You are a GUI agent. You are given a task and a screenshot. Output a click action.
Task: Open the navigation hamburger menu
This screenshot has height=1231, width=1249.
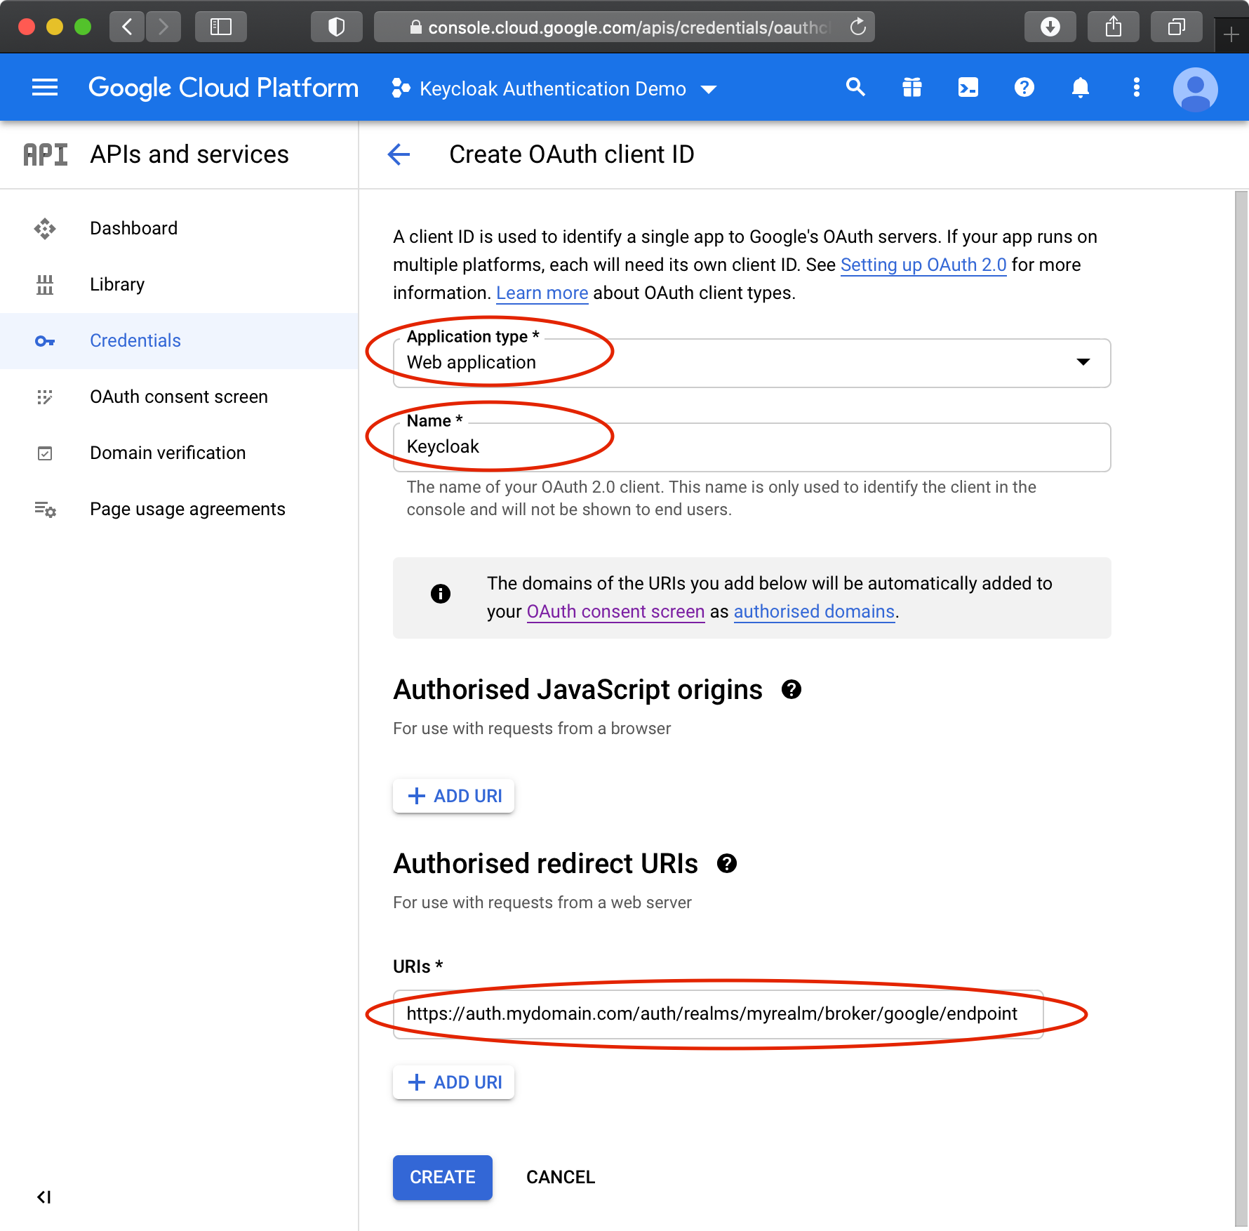pyautogui.click(x=44, y=87)
